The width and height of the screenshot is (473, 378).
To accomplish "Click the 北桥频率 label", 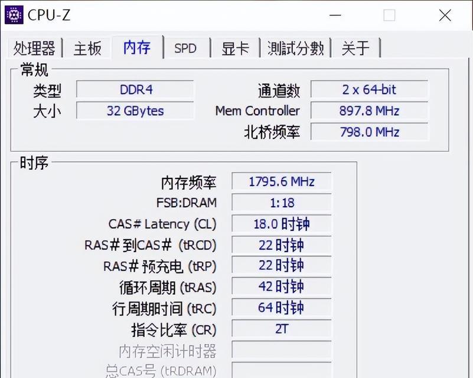I will [x=272, y=132].
